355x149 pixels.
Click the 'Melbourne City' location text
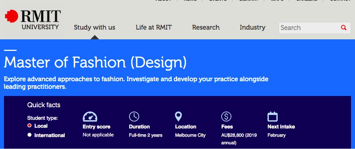point(190,135)
